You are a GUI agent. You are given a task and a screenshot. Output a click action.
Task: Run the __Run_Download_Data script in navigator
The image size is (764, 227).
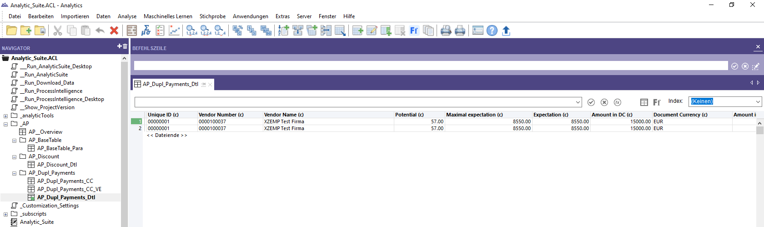pyautogui.click(x=49, y=83)
